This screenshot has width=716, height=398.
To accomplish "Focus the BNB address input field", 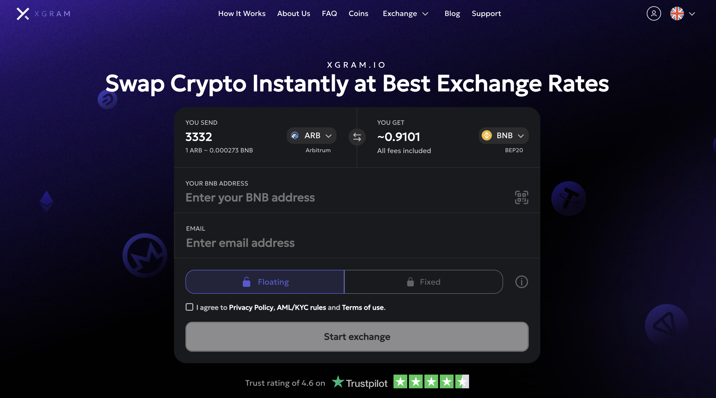I will point(343,198).
